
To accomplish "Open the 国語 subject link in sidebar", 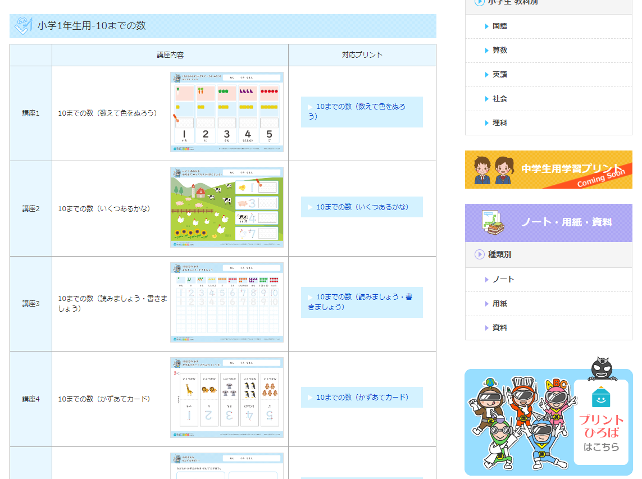I will tap(499, 26).
